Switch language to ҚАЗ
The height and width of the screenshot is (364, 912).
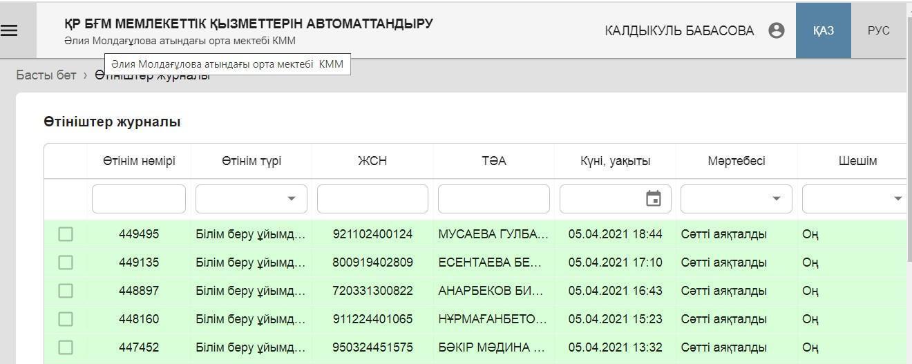pyautogui.click(x=823, y=30)
